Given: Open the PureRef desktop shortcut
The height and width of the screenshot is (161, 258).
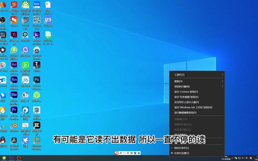Looking at the screenshot, I should (x=25, y=36).
